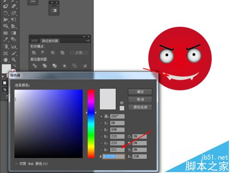Click Minus Front shape mode icon
The width and height of the screenshot is (230, 173).
tap(43, 52)
